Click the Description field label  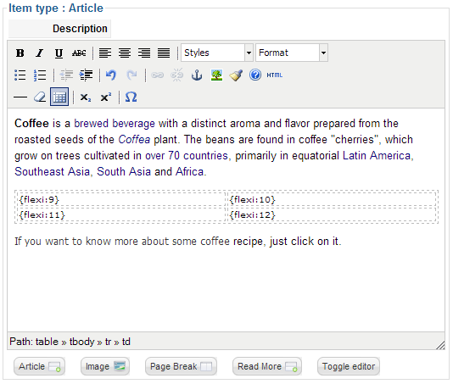point(80,29)
